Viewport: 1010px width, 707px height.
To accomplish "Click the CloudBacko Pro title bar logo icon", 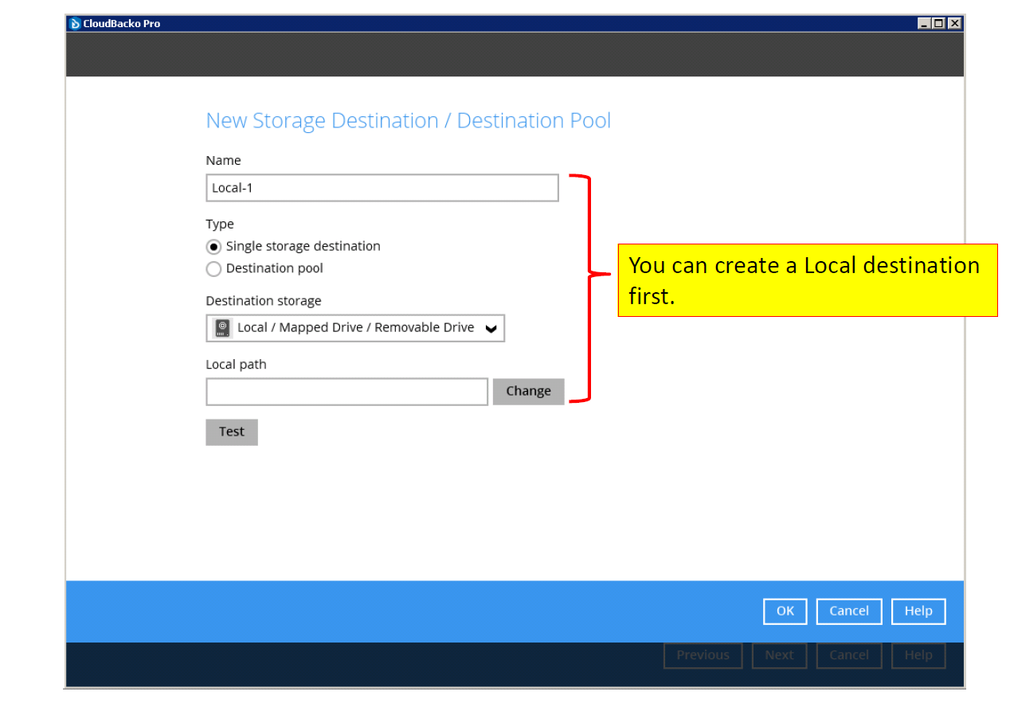I will click(x=74, y=23).
